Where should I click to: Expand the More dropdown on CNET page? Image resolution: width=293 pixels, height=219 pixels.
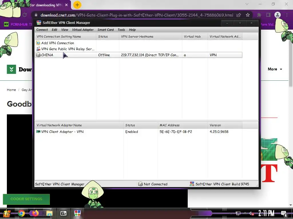click(275, 69)
